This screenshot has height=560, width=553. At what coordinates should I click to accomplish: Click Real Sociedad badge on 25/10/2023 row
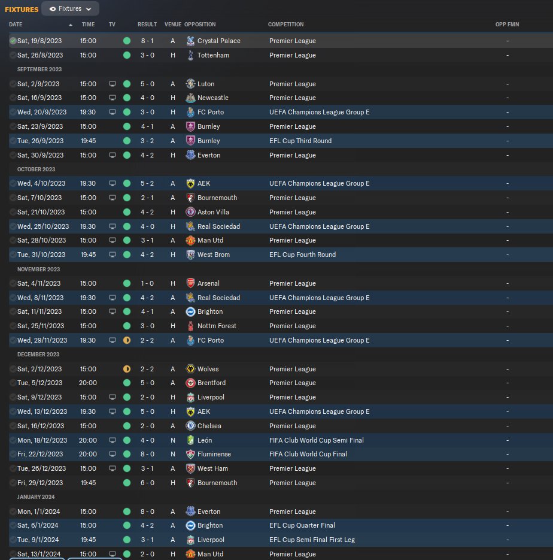pos(190,226)
